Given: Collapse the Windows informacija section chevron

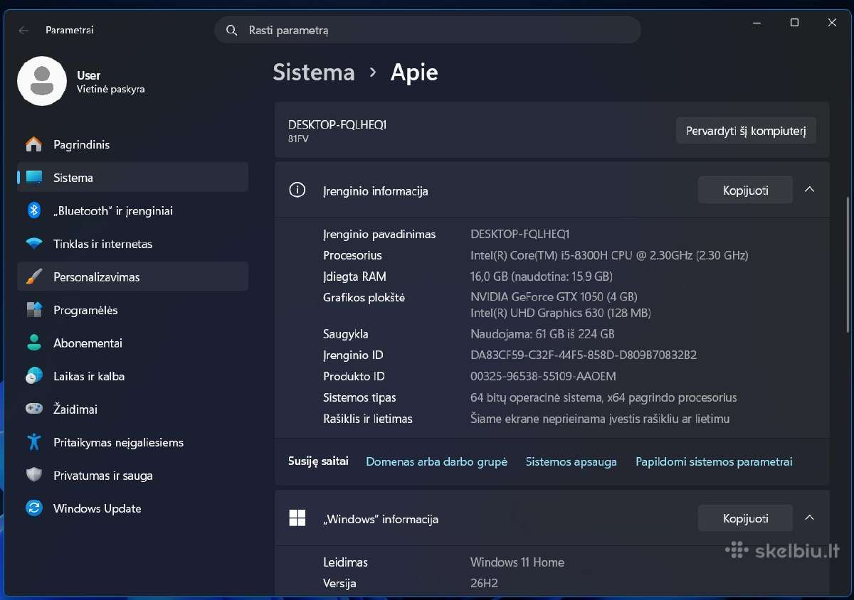Looking at the screenshot, I should tap(809, 518).
